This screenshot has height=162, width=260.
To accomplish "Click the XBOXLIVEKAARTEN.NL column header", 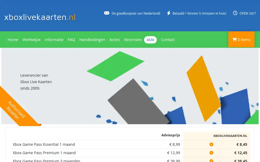I will tap(230, 136).
